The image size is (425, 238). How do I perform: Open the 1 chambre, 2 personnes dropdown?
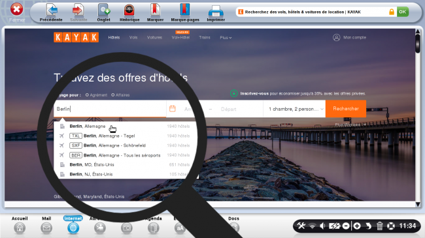294,109
